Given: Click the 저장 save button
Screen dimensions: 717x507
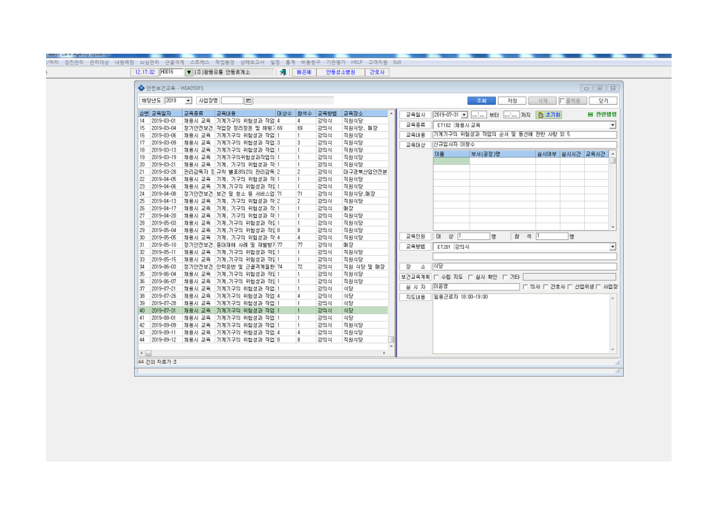Looking at the screenshot, I should [x=512, y=100].
